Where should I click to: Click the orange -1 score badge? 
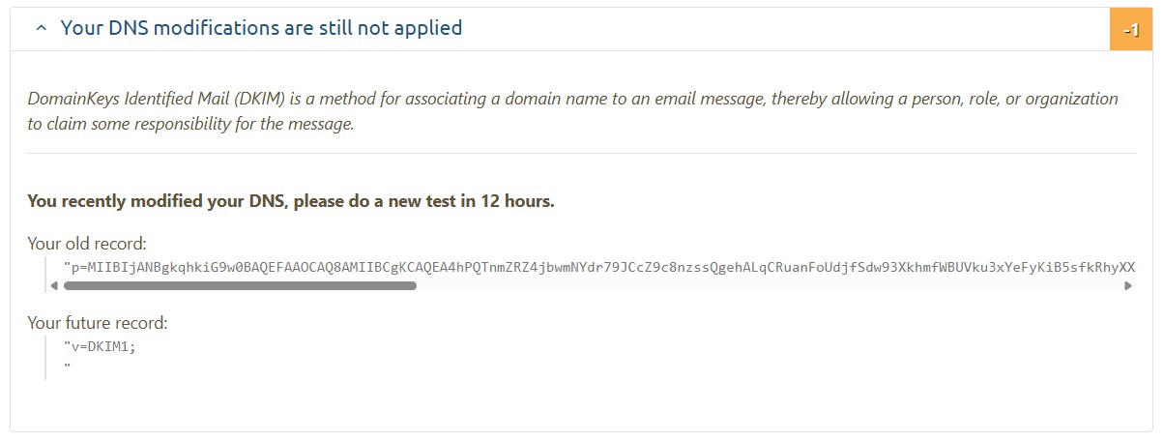[x=1131, y=30]
